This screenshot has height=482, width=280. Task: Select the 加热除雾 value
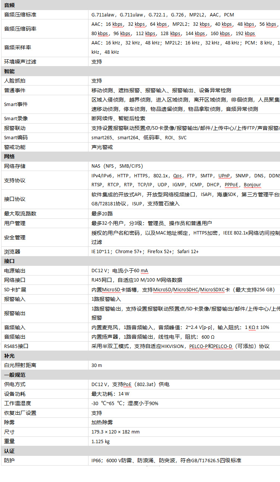102,422
